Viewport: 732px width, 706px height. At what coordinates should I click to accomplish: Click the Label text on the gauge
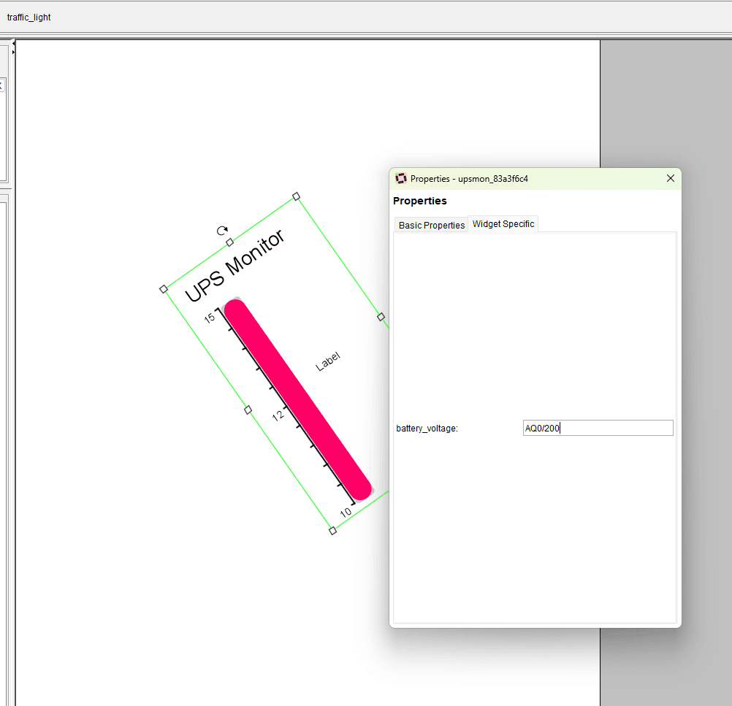[x=327, y=360]
